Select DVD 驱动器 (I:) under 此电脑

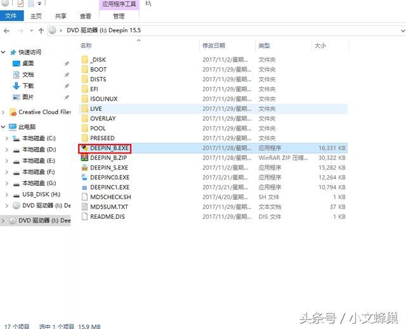(x=46, y=205)
